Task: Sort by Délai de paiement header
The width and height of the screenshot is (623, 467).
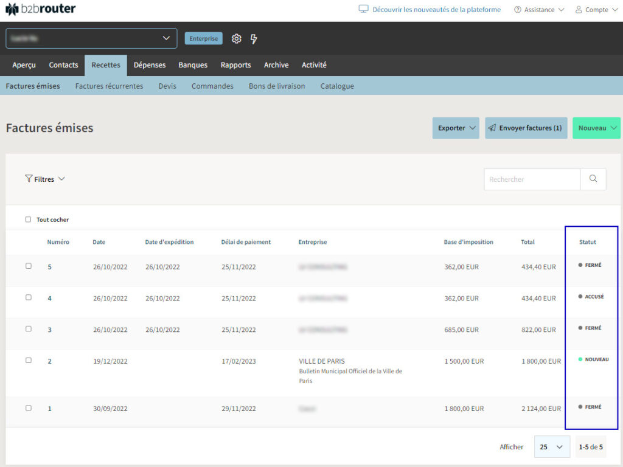Action: (x=246, y=242)
